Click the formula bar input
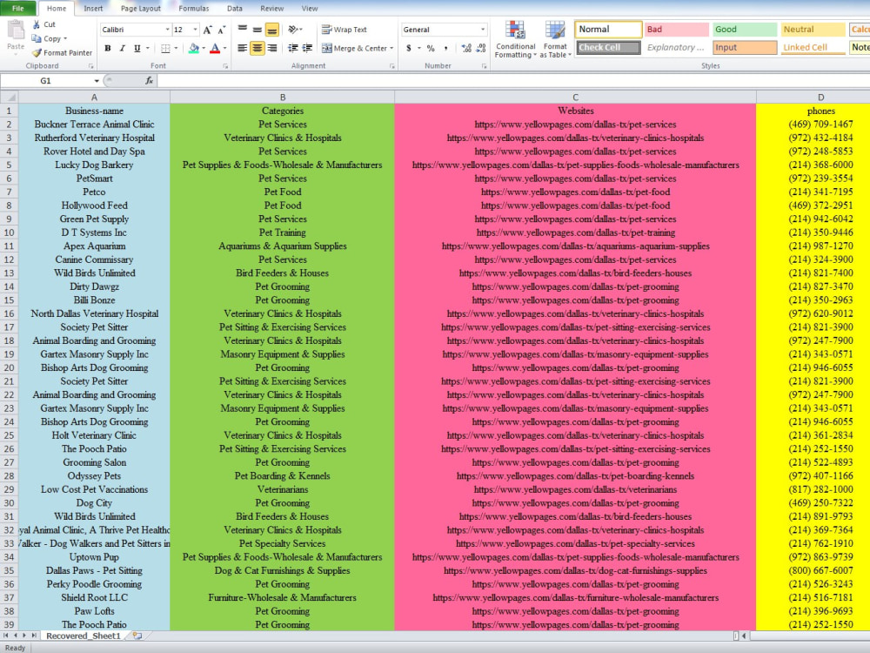The width and height of the screenshot is (870, 653). point(513,81)
